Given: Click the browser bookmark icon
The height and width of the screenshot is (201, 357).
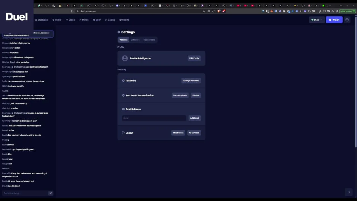Looking at the screenshot, I should click(x=72, y=11).
